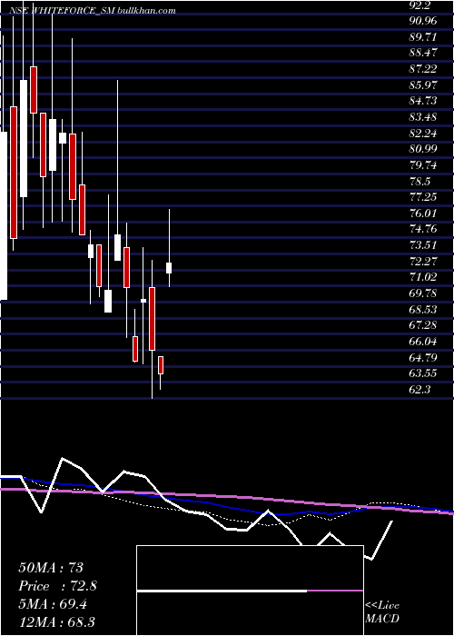Click the 66.04 price axis label
Screen dimensions: 454x636
pyautogui.click(x=423, y=342)
